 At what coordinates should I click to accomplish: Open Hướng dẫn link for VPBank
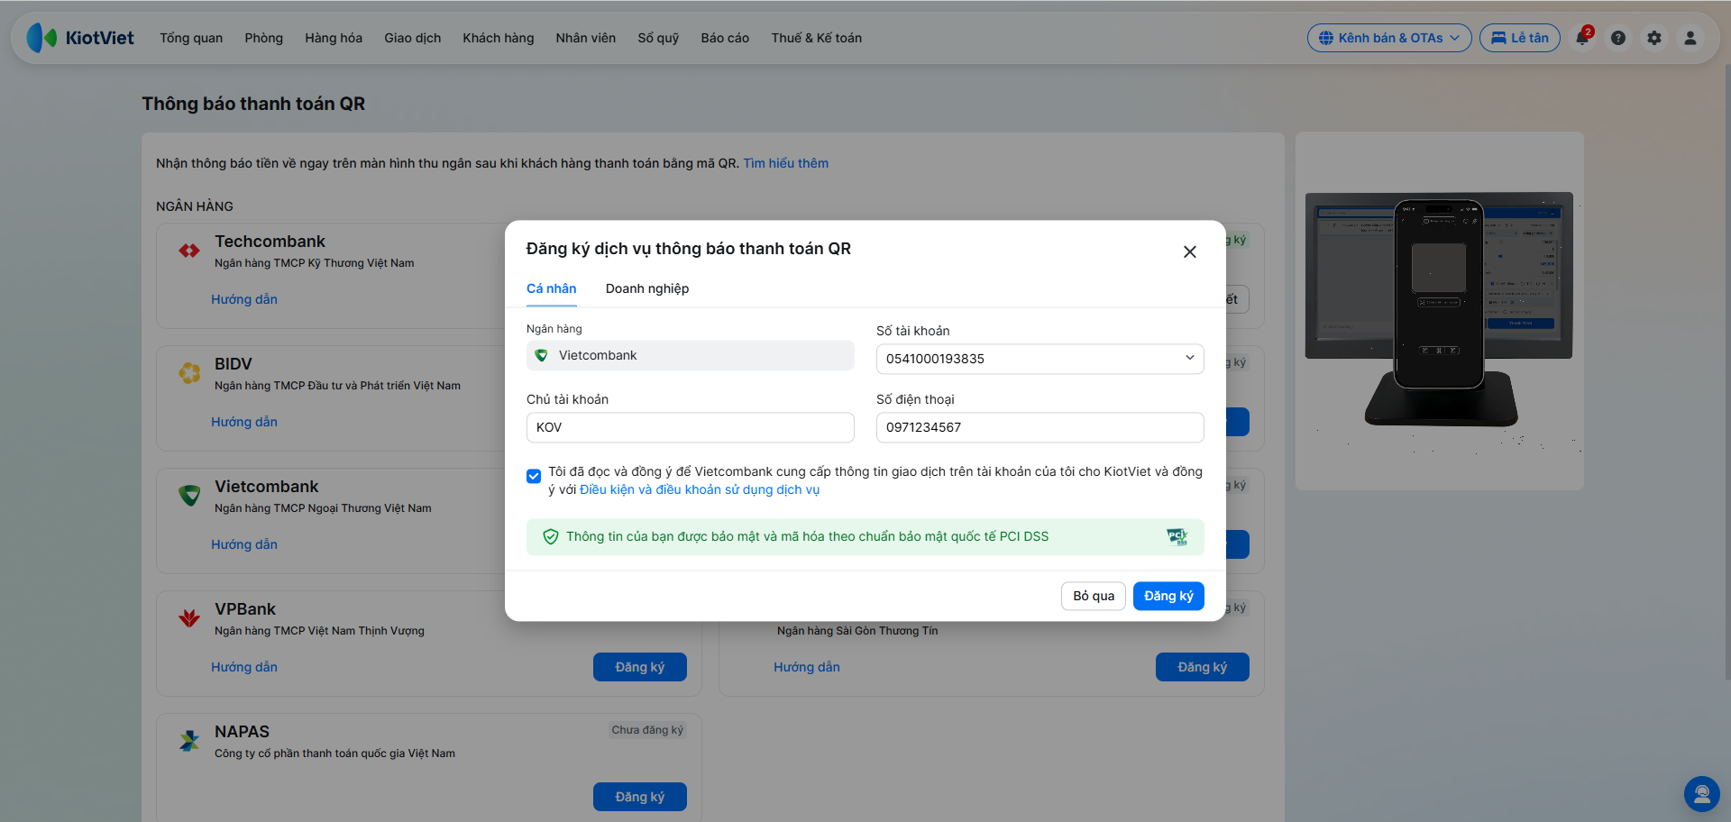pyautogui.click(x=244, y=667)
